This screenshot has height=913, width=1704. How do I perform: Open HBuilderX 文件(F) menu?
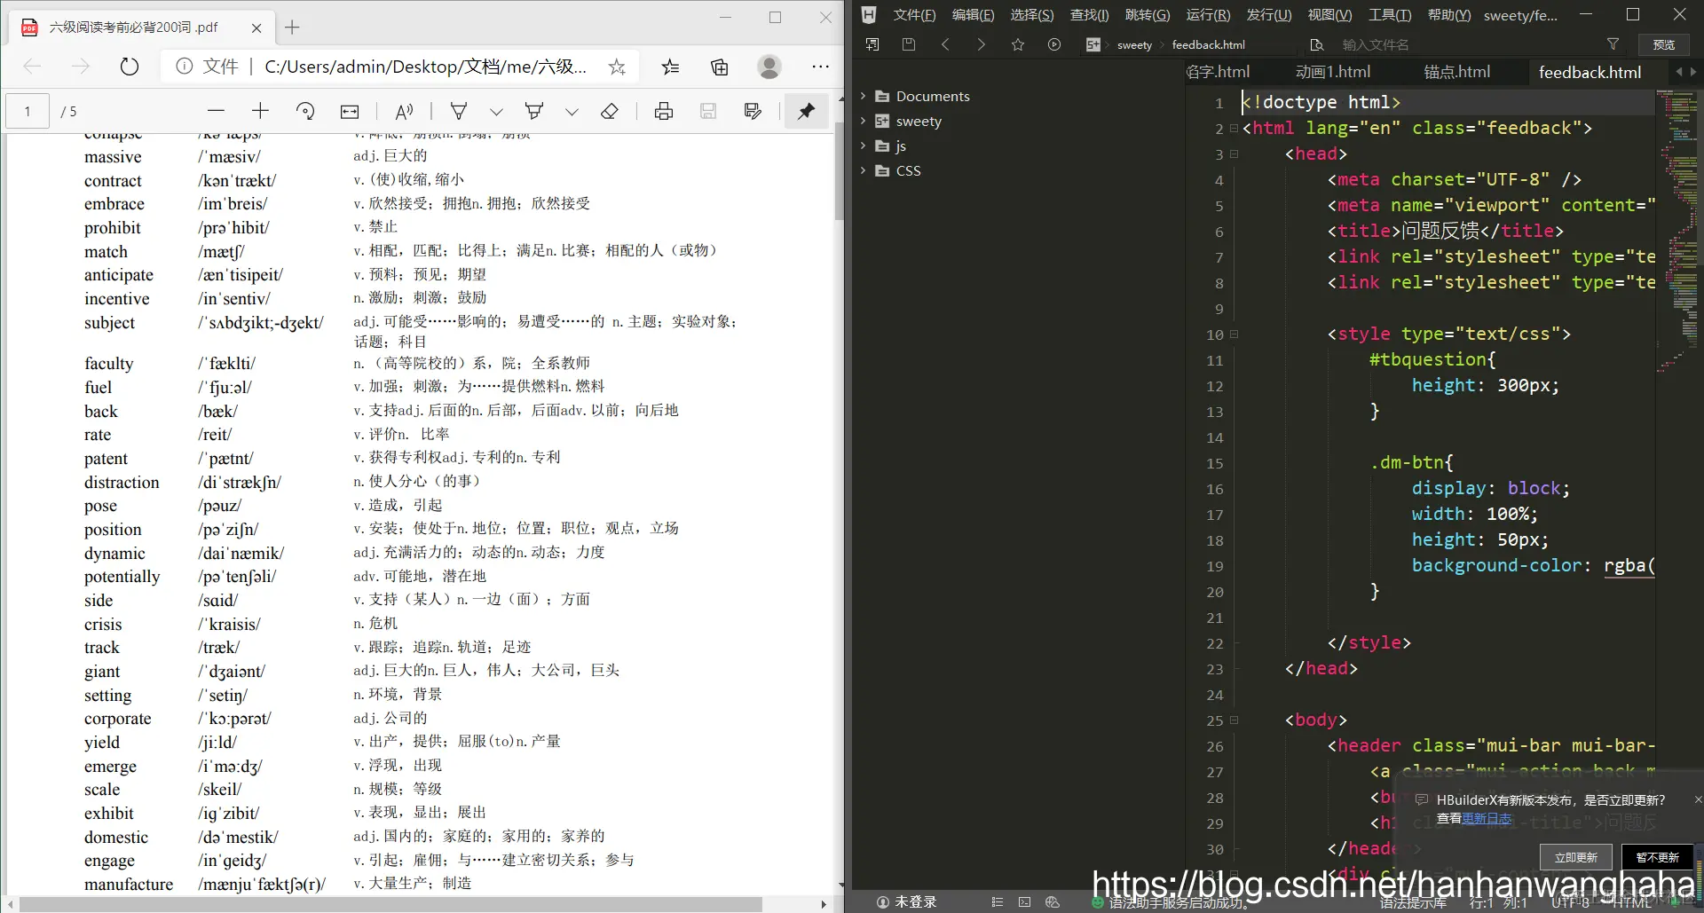914,15
